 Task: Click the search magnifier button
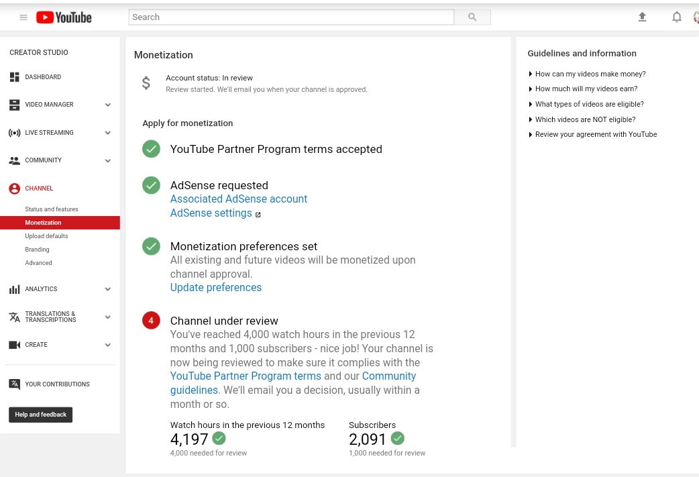[472, 17]
